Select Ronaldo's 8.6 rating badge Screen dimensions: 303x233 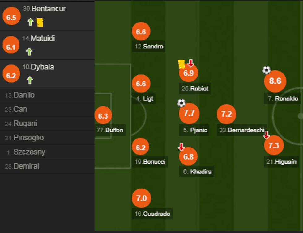(x=275, y=81)
